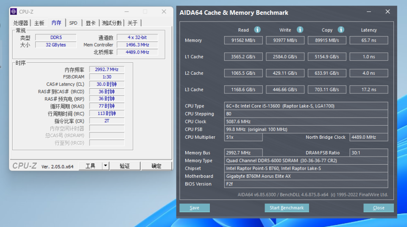This screenshot has width=407, height=227.
Task: Click the 大小 value 32 GBytes
Action: coord(56,45)
